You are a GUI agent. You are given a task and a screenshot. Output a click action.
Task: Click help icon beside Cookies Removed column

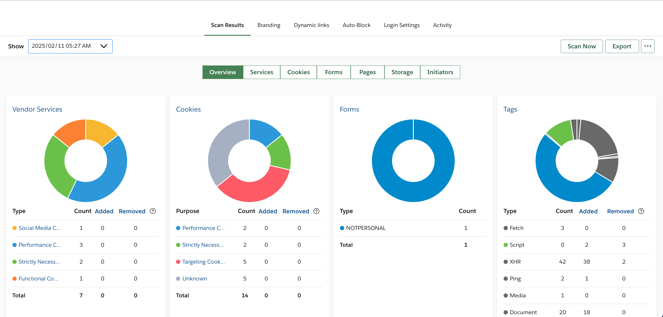click(x=316, y=211)
